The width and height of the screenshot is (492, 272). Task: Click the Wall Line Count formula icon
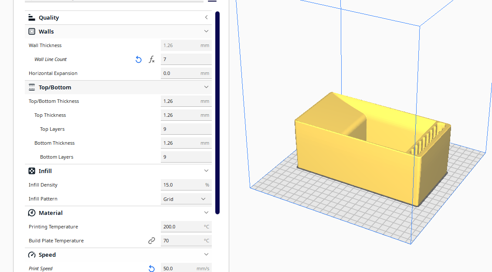point(152,59)
